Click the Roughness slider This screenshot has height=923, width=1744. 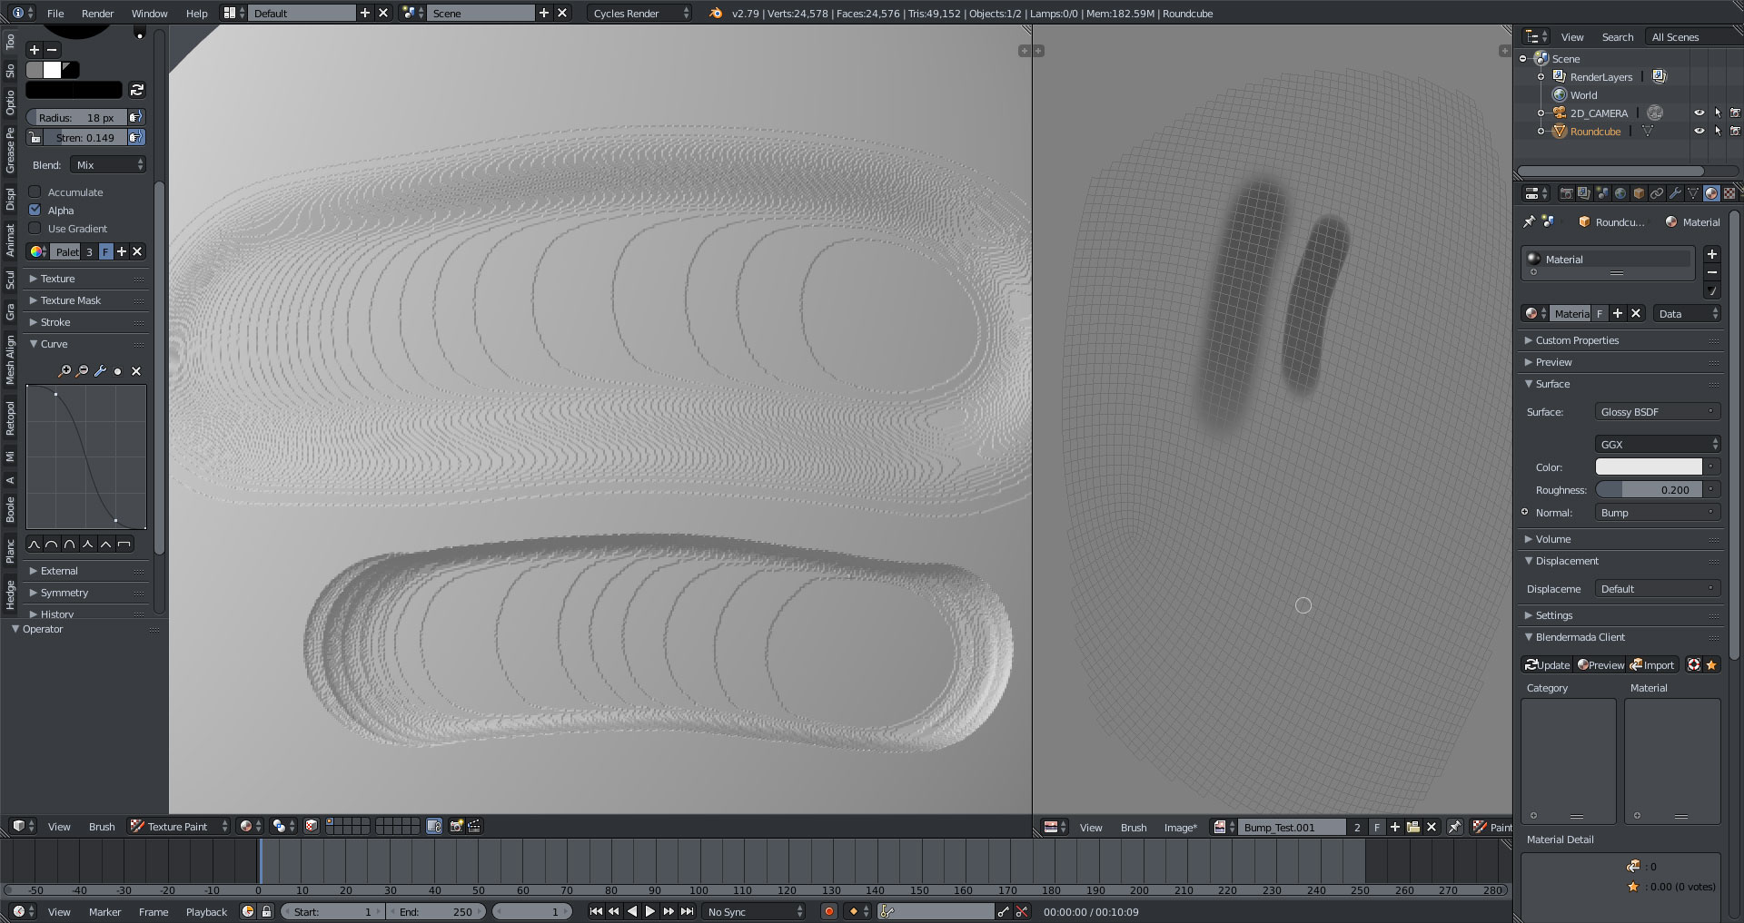coord(1649,490)
